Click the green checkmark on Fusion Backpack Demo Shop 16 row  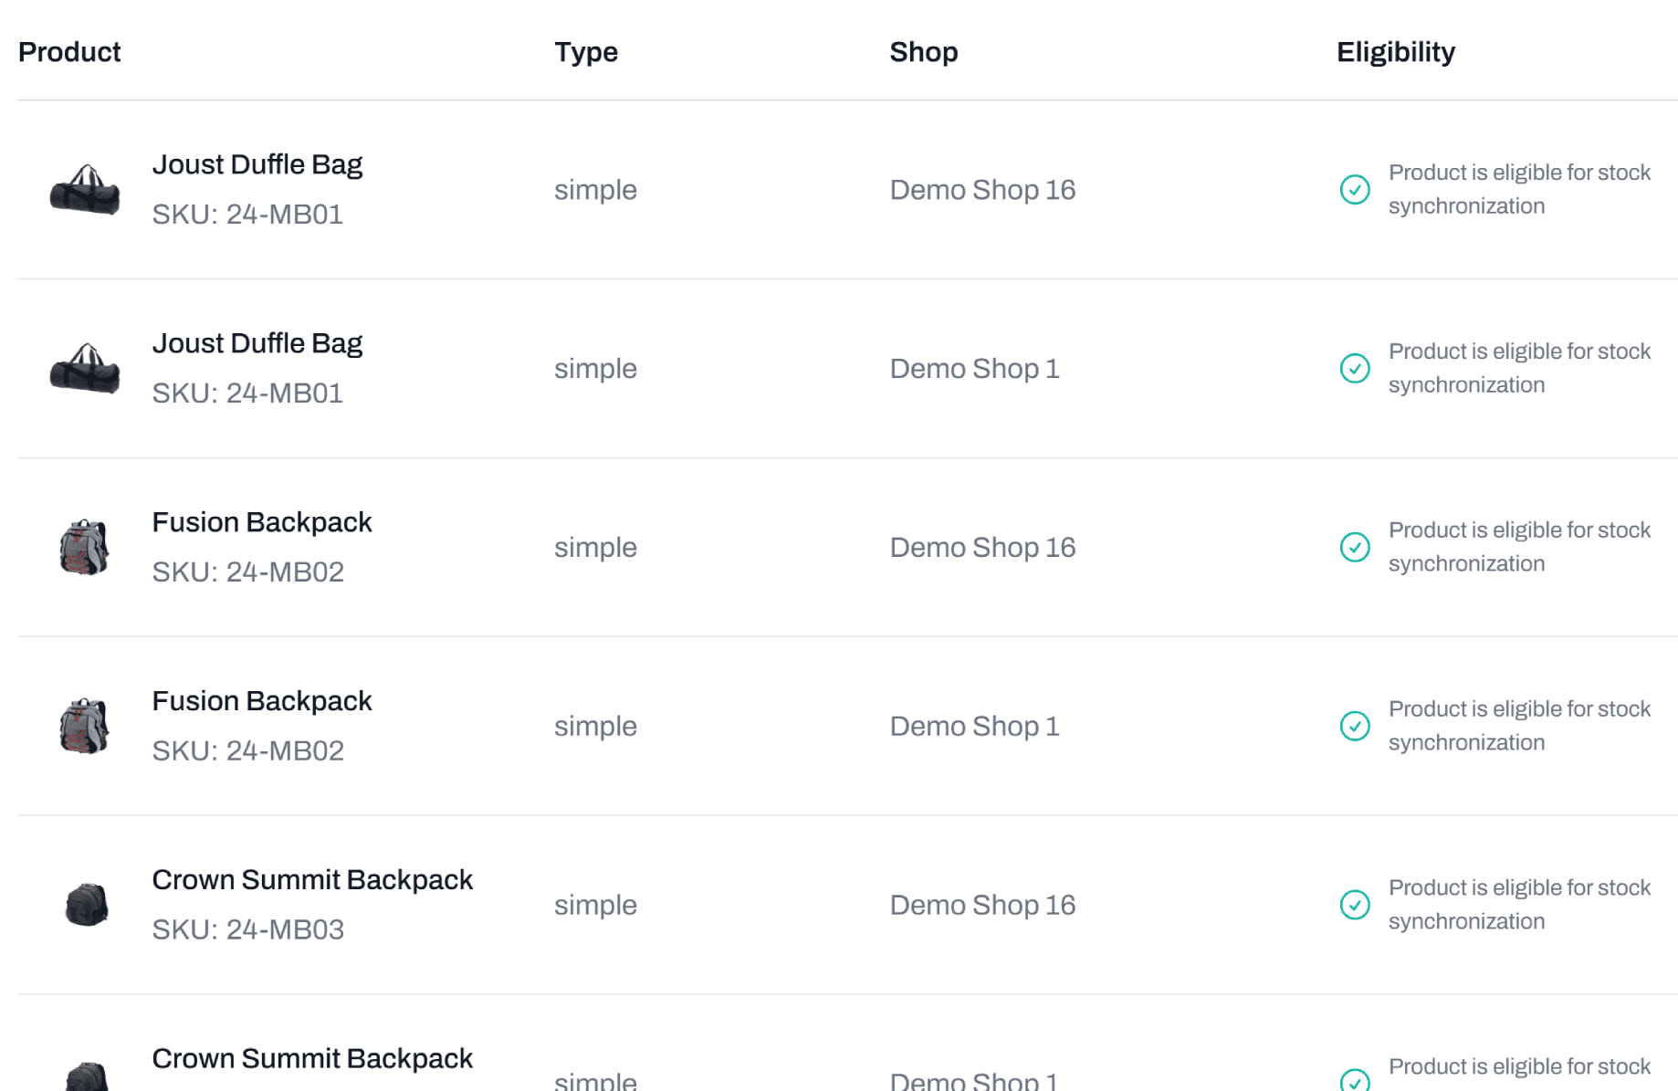tap(1356, 548)
